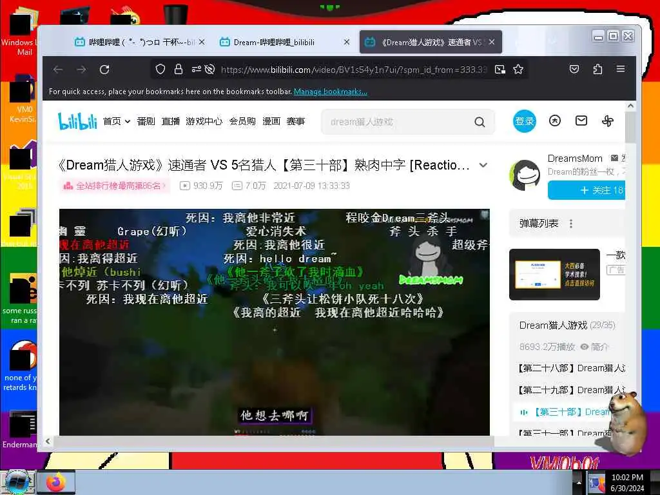Toggle picture-in-picture icon in address bar
This screenshot has width=660, height=495.
tap(500, 70)
